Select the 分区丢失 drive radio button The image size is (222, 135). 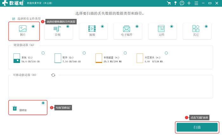click(166, 53)
